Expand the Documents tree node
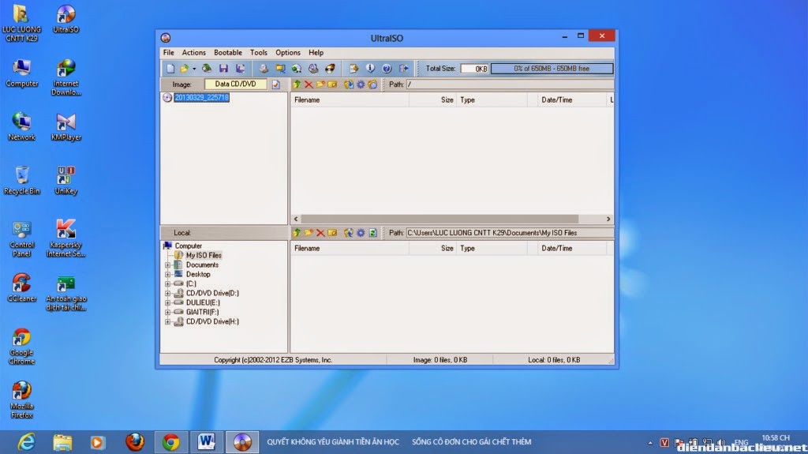The image size is (808, 454). [x=167, y=265]
